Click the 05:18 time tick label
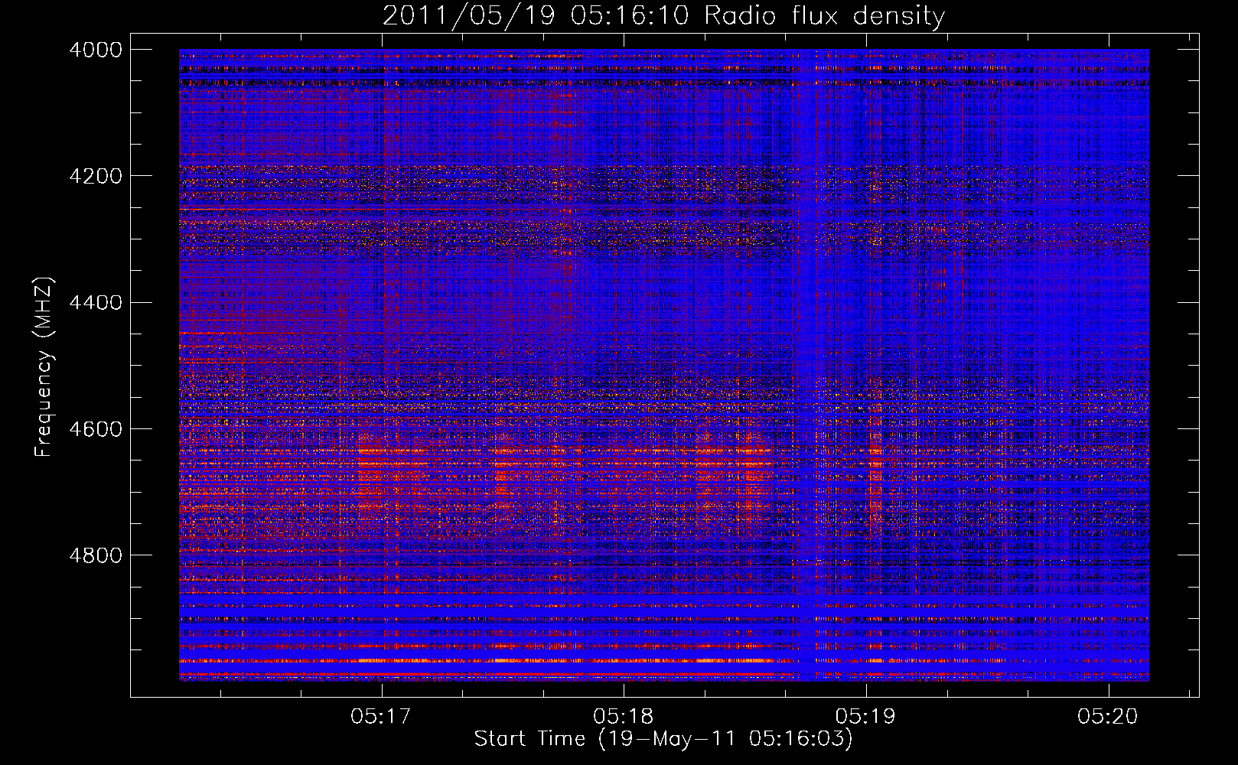Image resolution: width=1238 pixels, height=765 pixels. tap(624, 716)
